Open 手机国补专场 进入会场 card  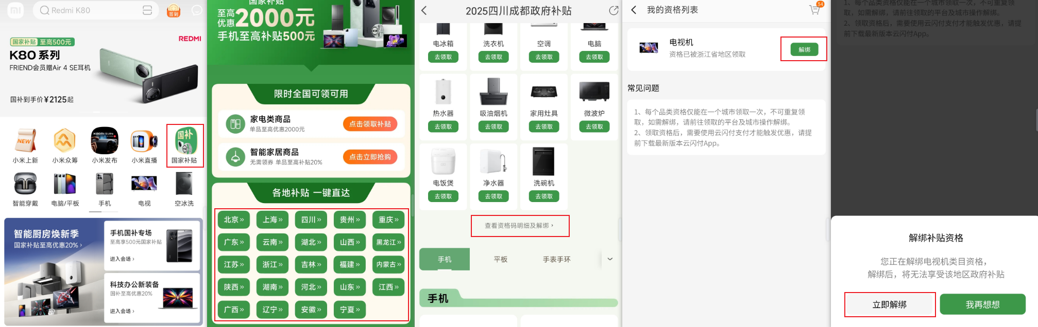point(151,246)
